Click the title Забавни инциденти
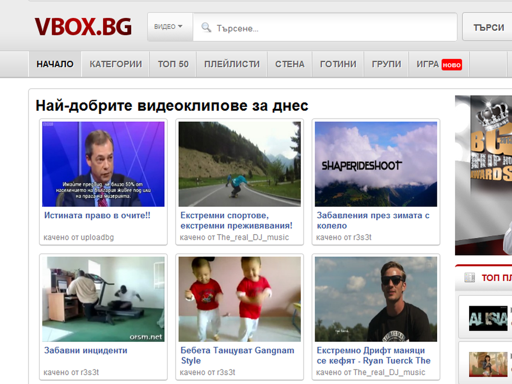This screenshot has width=512, height=384. coord(86,351)
